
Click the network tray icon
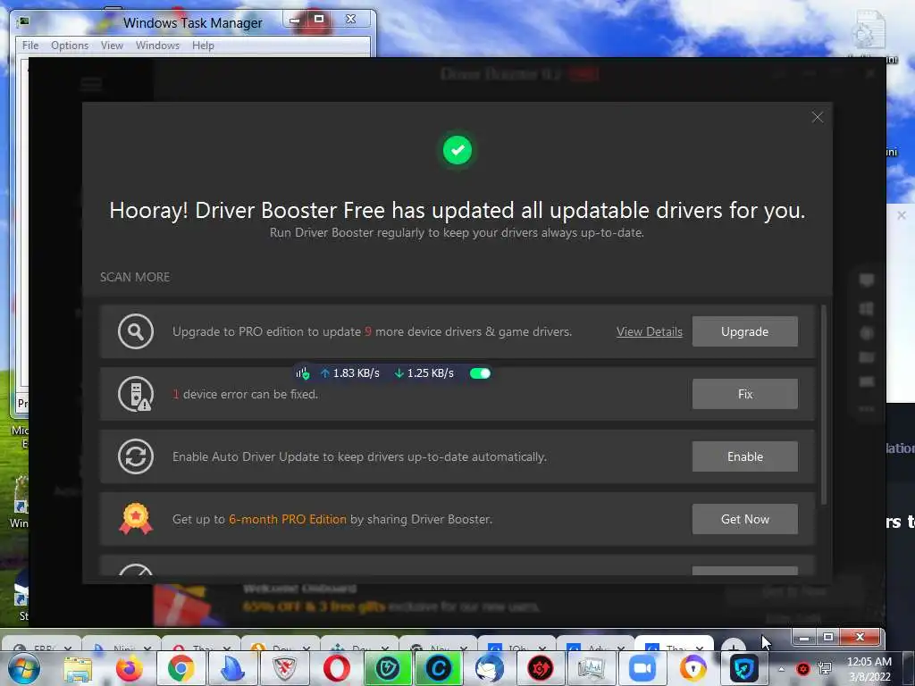click(825, 669)
